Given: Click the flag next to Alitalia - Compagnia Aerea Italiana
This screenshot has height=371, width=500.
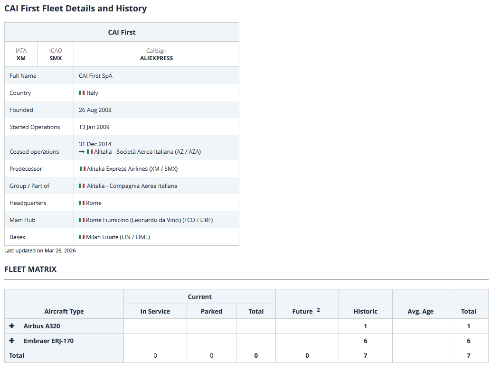Looking at the screenshot, I should point(82,186).
